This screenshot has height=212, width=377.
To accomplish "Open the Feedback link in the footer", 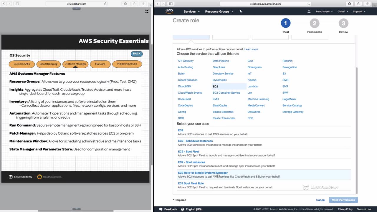I will (x=168, y=209).
